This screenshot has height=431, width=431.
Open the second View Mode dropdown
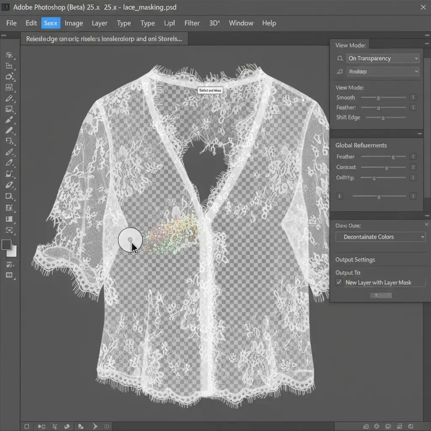coord(383,72)
